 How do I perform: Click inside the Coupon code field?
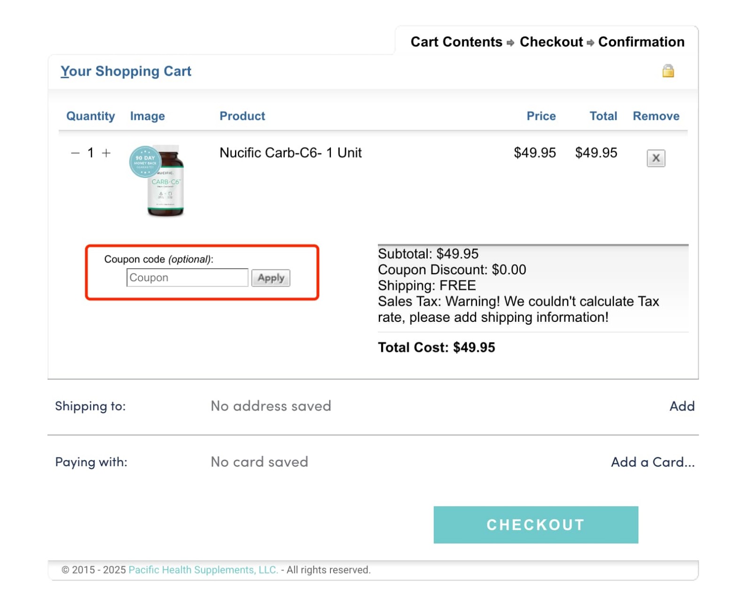(187, 278)
